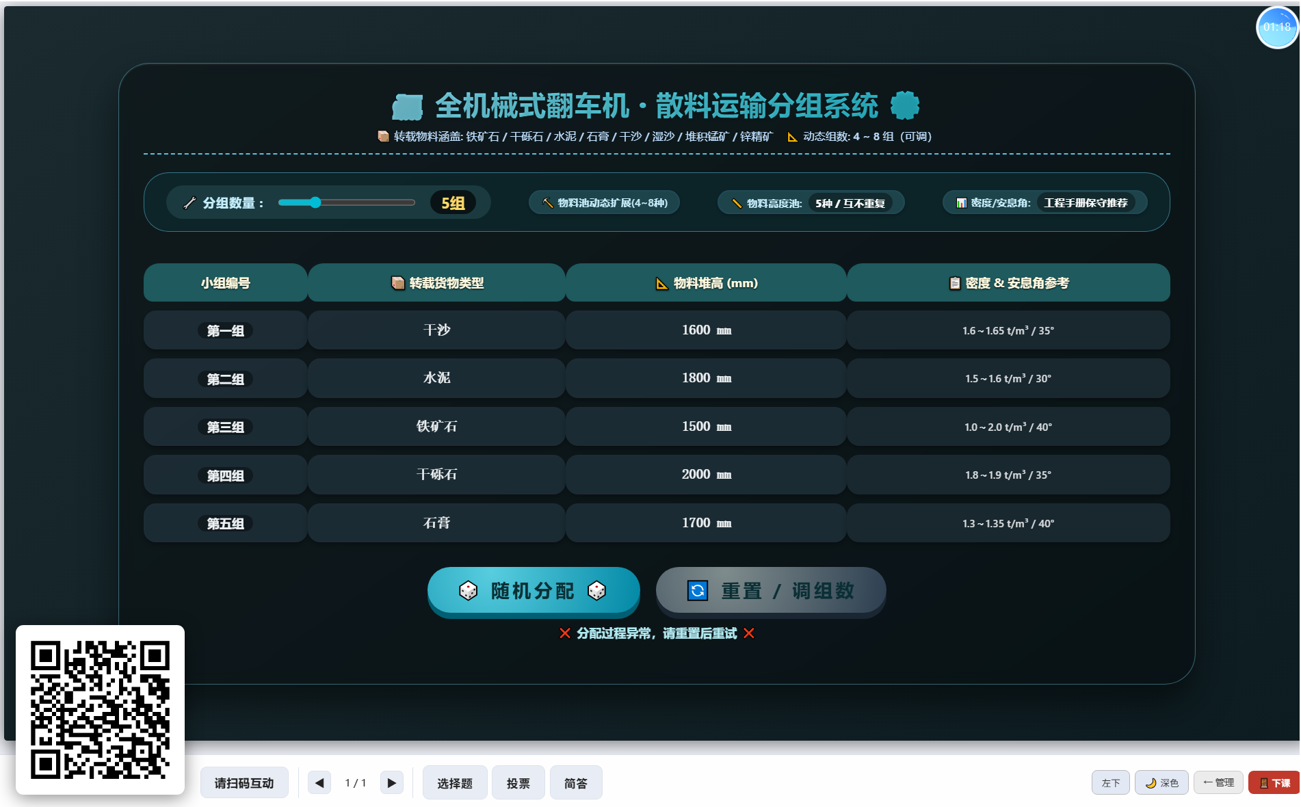Click the 工程手册保守推荐 value chip
Viewport: 1301px width, 807px height.
1086,202
